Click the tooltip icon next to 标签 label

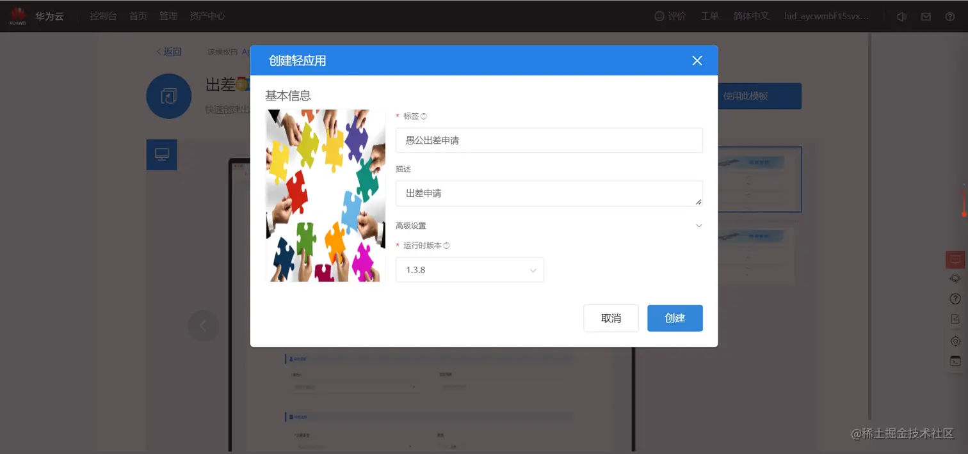click(x=424, y=116)
